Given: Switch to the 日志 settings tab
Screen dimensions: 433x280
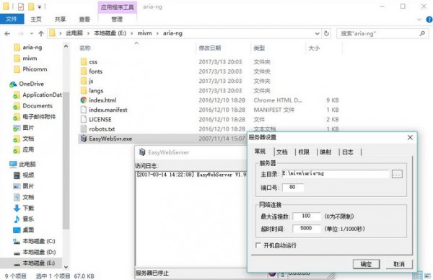Looking at the screenshot, I should 348,152.
